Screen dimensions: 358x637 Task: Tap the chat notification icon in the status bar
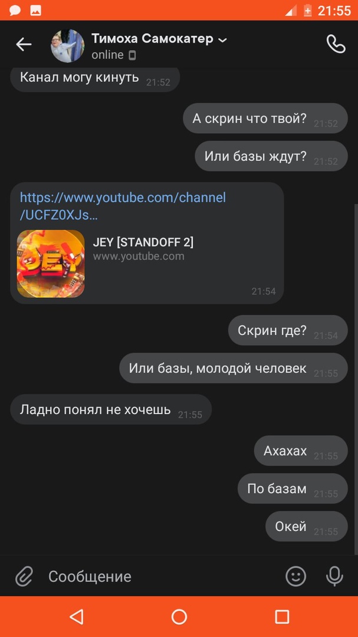pyautogui.click(x=15, y=11)
